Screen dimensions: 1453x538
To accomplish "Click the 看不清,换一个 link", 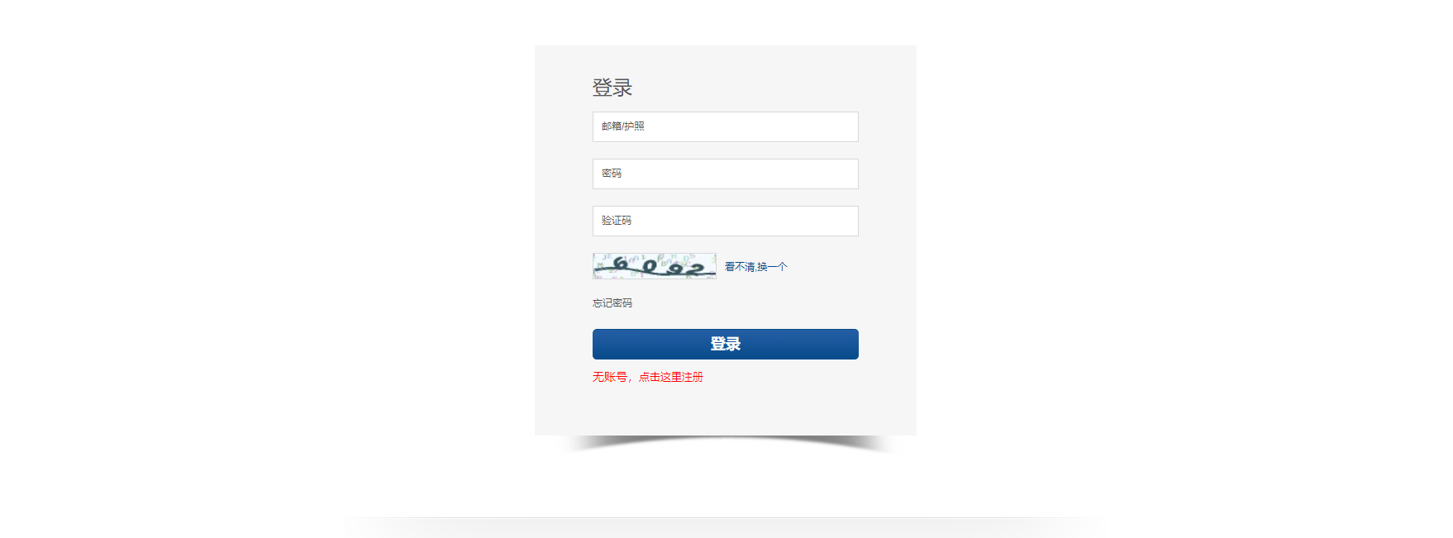I will 756,267.
